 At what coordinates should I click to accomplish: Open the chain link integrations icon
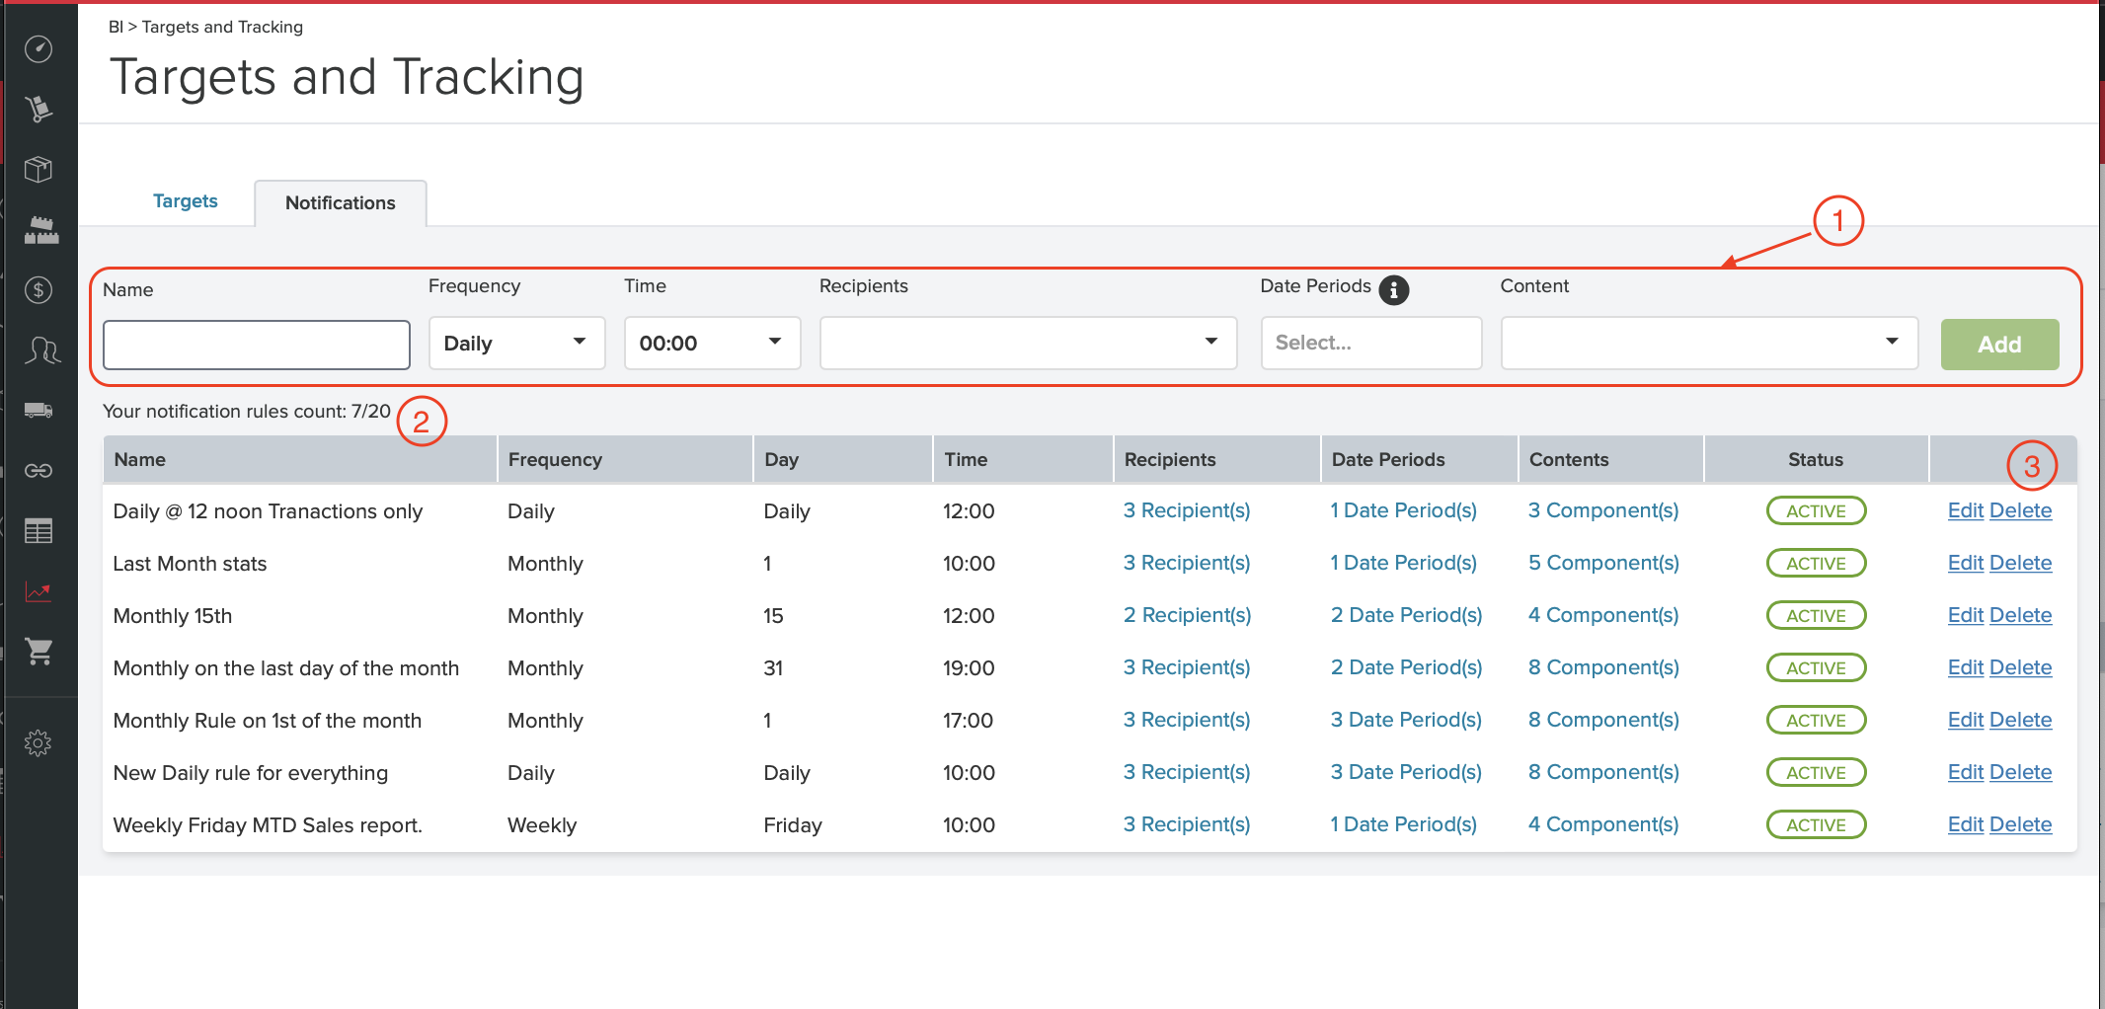39,470
